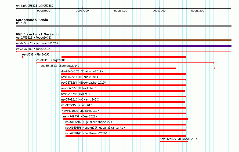
Task: Select the 8q21.3 band label
Action: pos(21,23)
